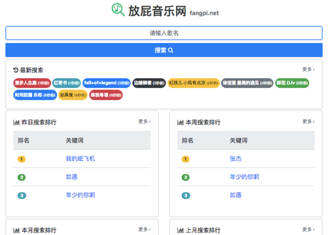
Task: Click the 放屁音乐网 site title
Action: tap(157, 11)
